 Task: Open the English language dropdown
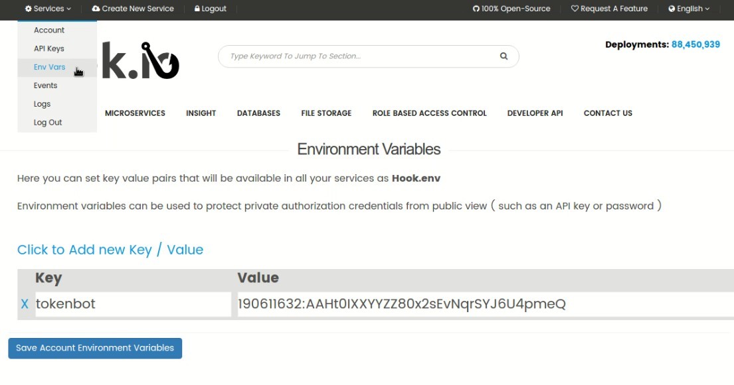[689, 9]
